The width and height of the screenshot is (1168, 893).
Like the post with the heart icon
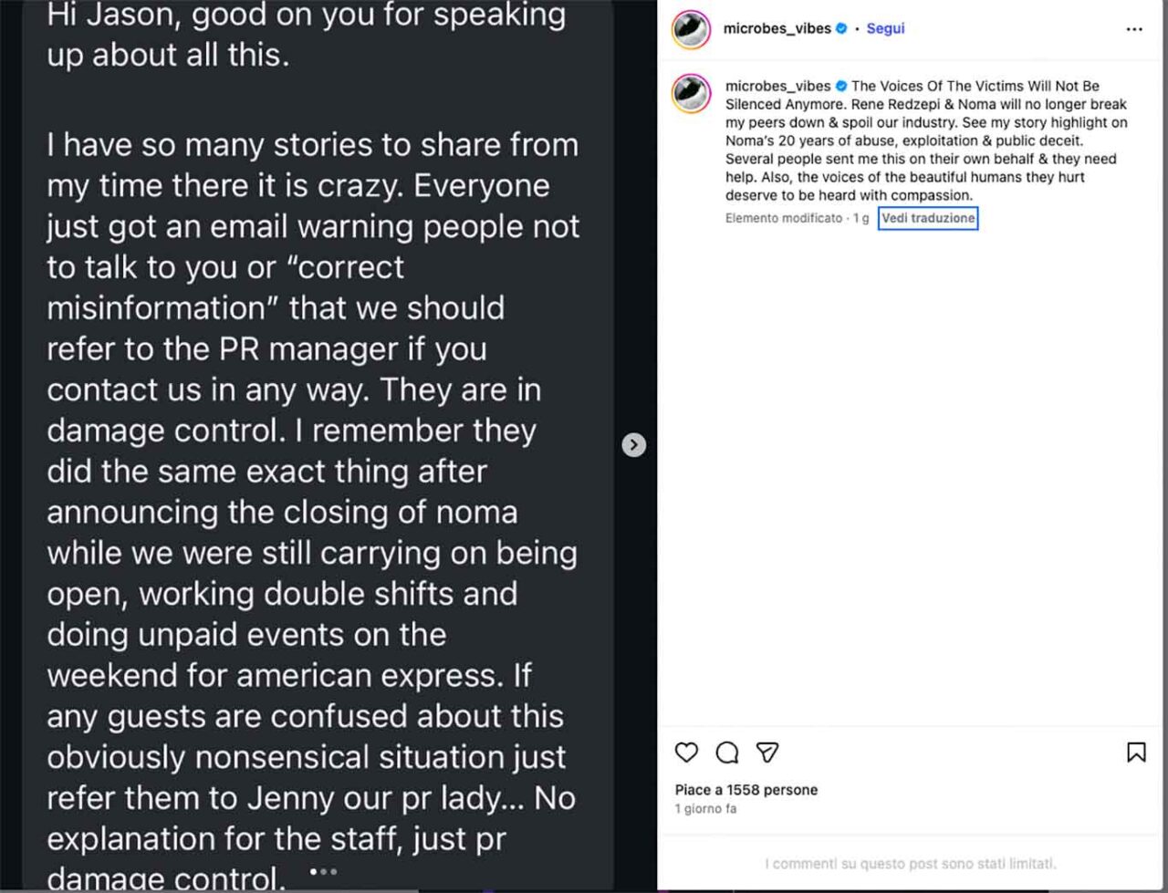tap(686, 753)
